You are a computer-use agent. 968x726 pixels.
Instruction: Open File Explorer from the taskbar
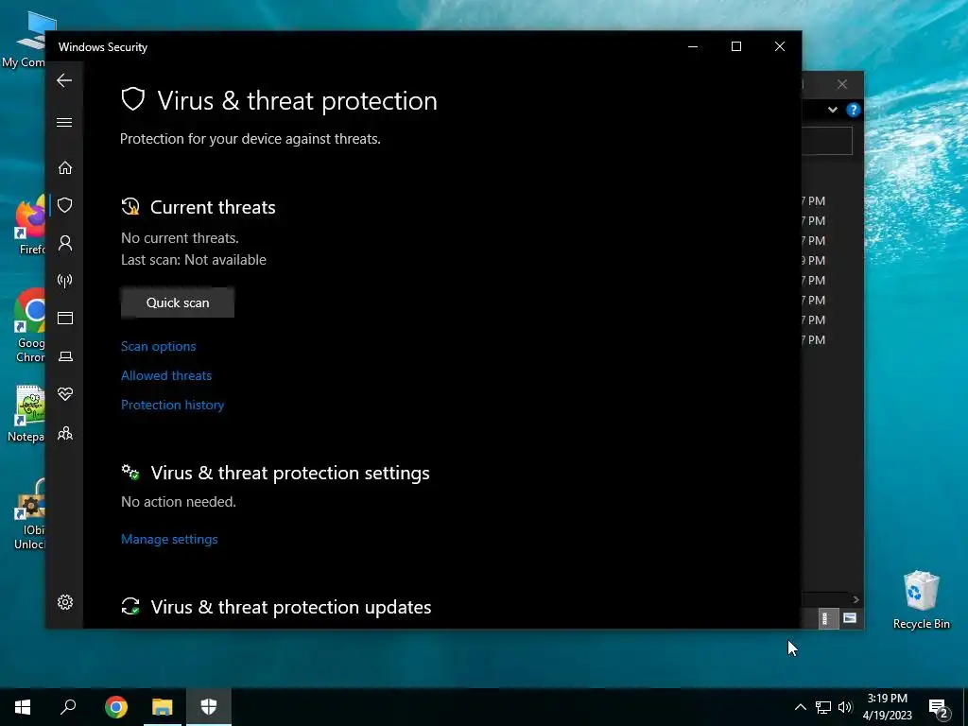163,707
